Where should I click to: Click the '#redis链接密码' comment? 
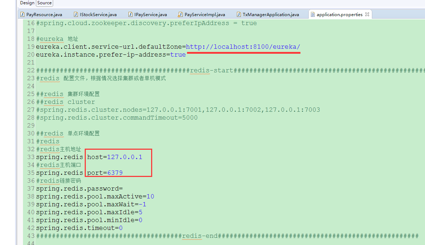(59, 181)
